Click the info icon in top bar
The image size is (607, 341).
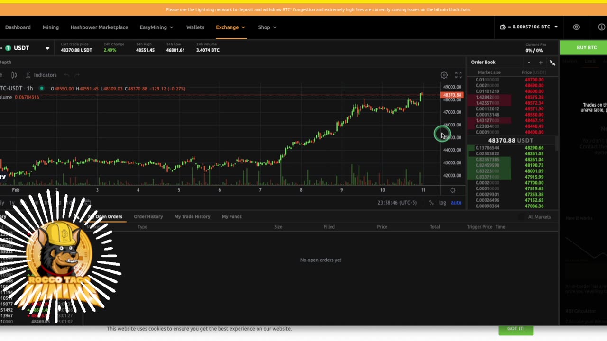[x=602, y=27]
